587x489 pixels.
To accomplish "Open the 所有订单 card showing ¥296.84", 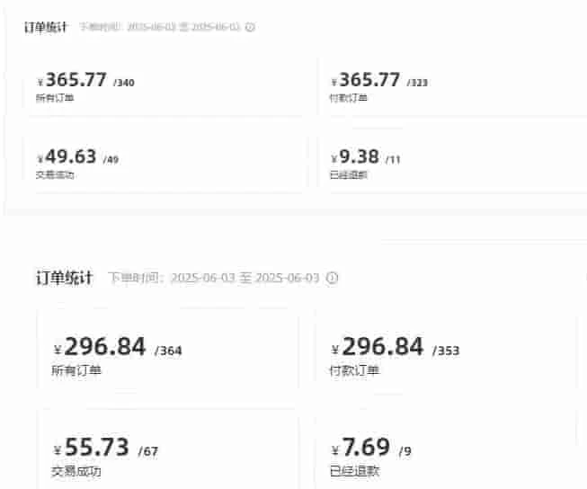I will [168, 352].
